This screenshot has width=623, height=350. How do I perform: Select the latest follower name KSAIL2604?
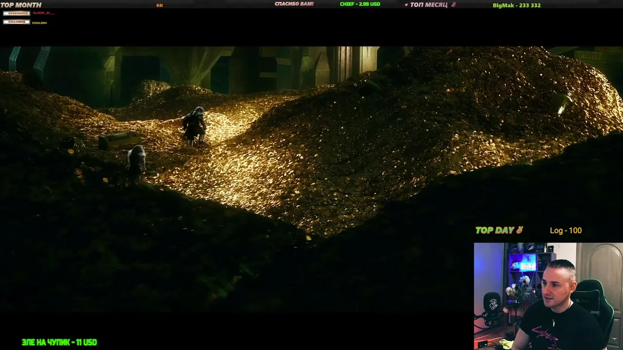click(x=39, y=23)
